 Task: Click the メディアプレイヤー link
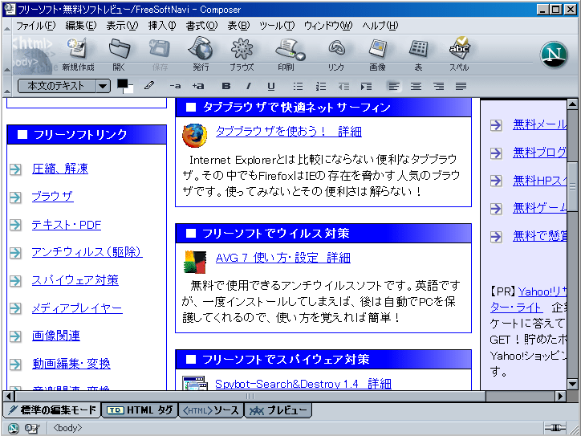pyautogui.click(x=77, y=308)
